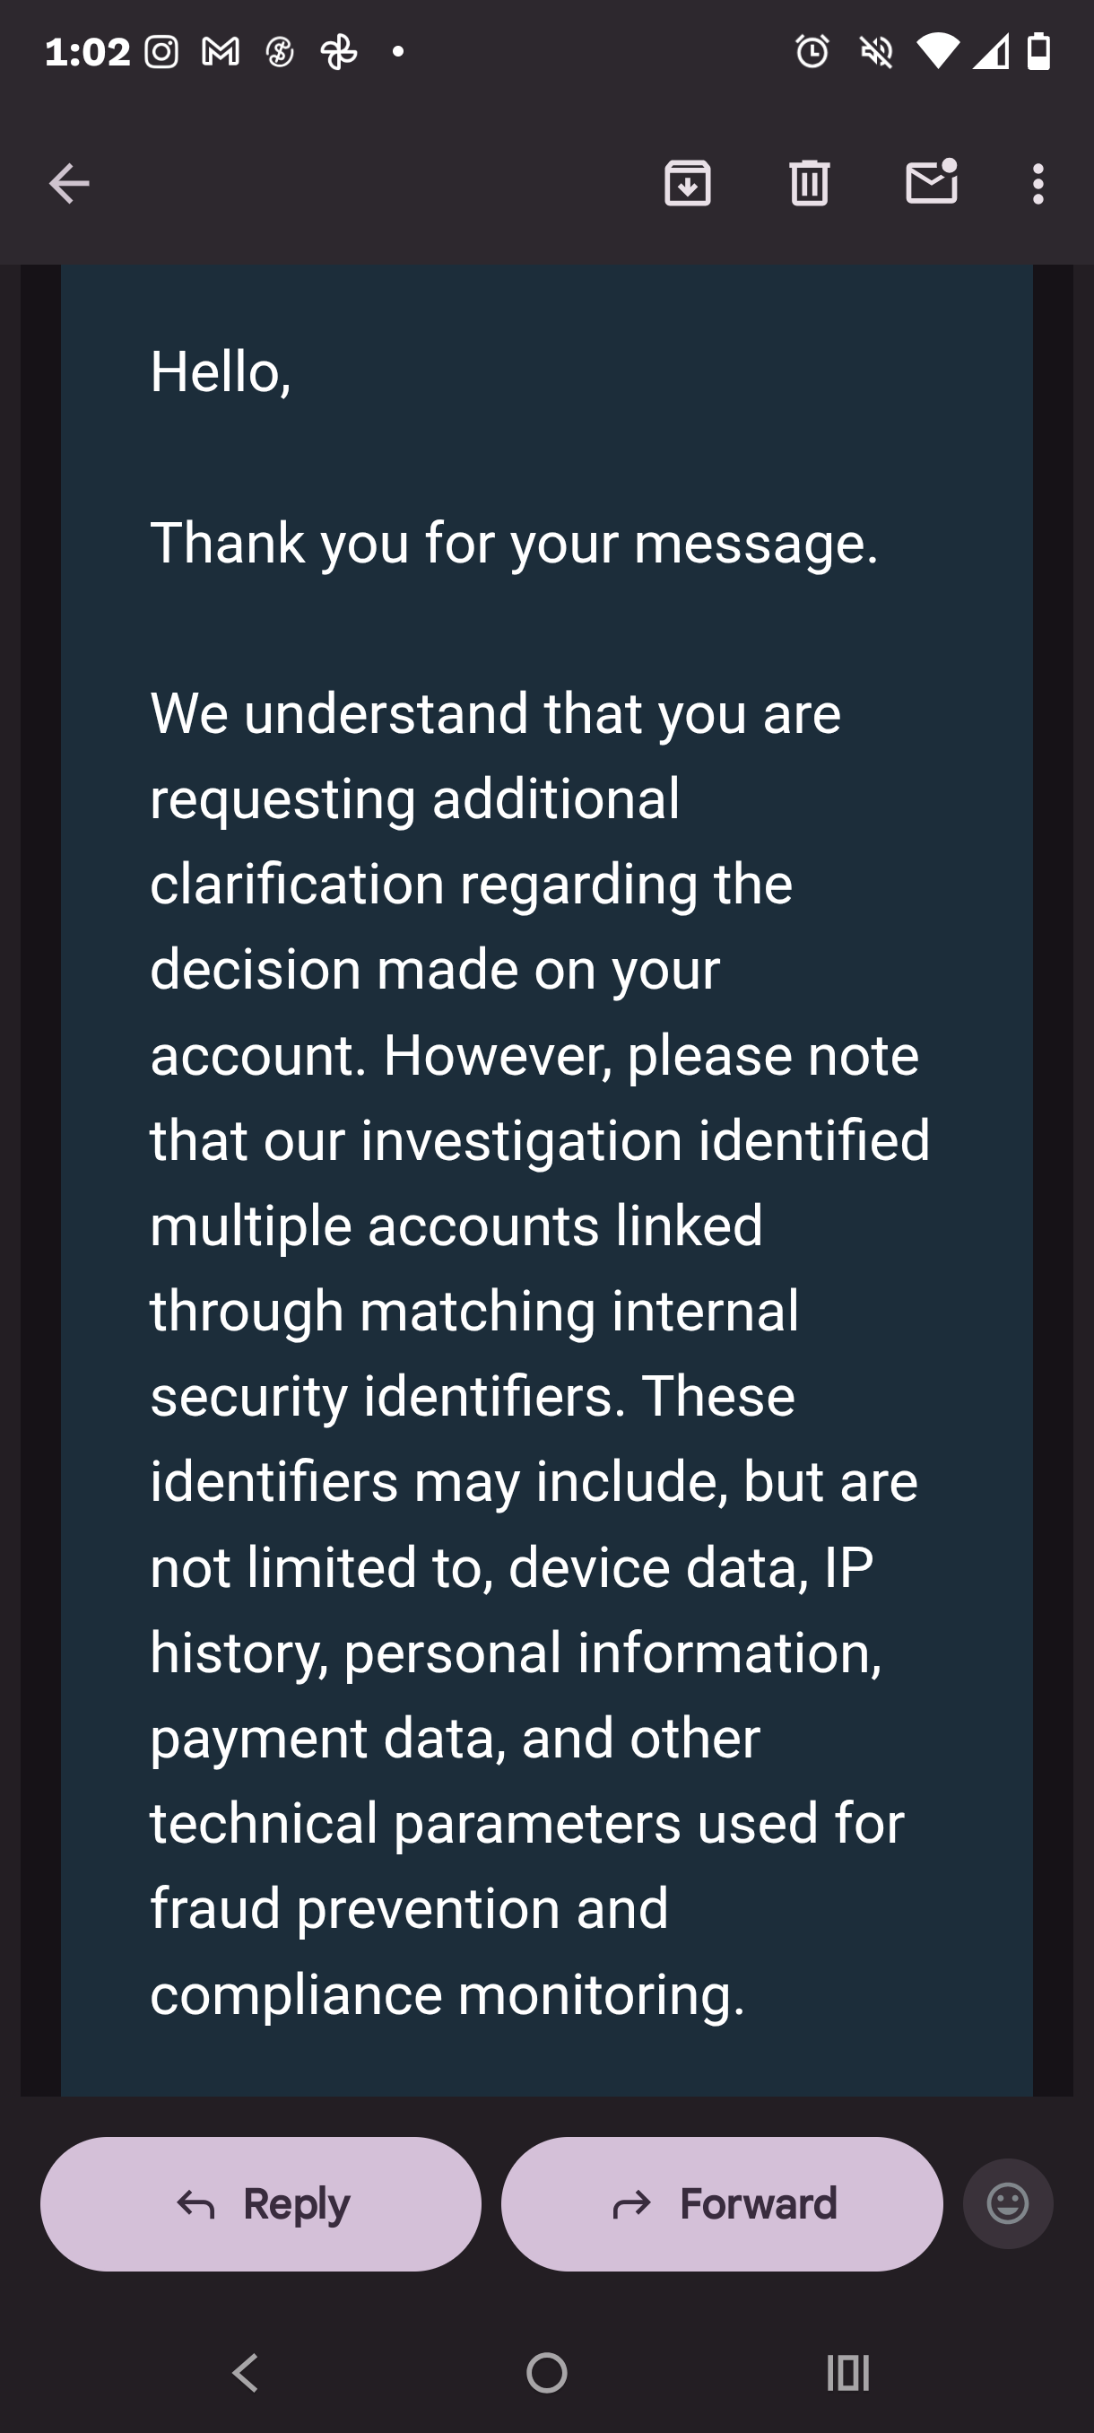1094x2433 pixels.
Task: Tap the Gmail notification icon in the status bar
Action: (221, 52)
